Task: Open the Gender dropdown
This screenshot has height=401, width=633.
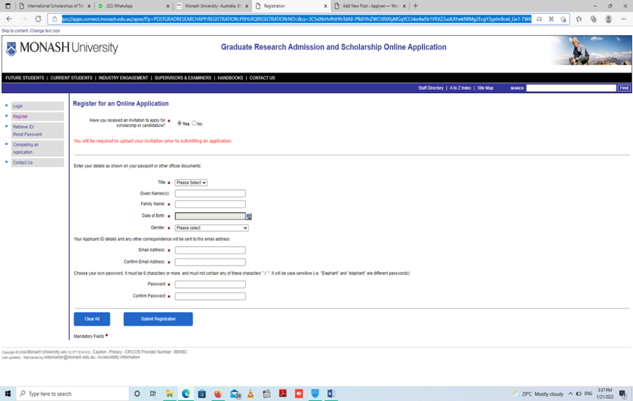Action: click(211, 228)
